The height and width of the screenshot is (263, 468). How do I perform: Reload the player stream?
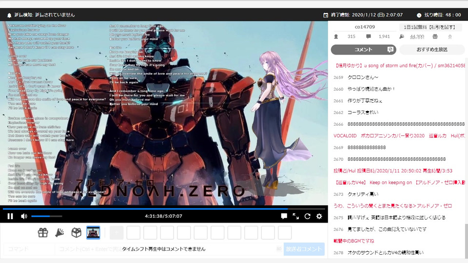tap(308, 216)
